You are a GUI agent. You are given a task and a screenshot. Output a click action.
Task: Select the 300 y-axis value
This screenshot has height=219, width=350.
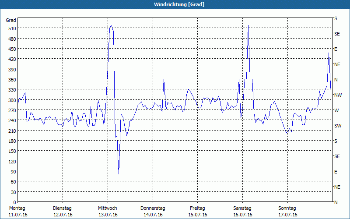pyautogui.click(x=12, y=100)
